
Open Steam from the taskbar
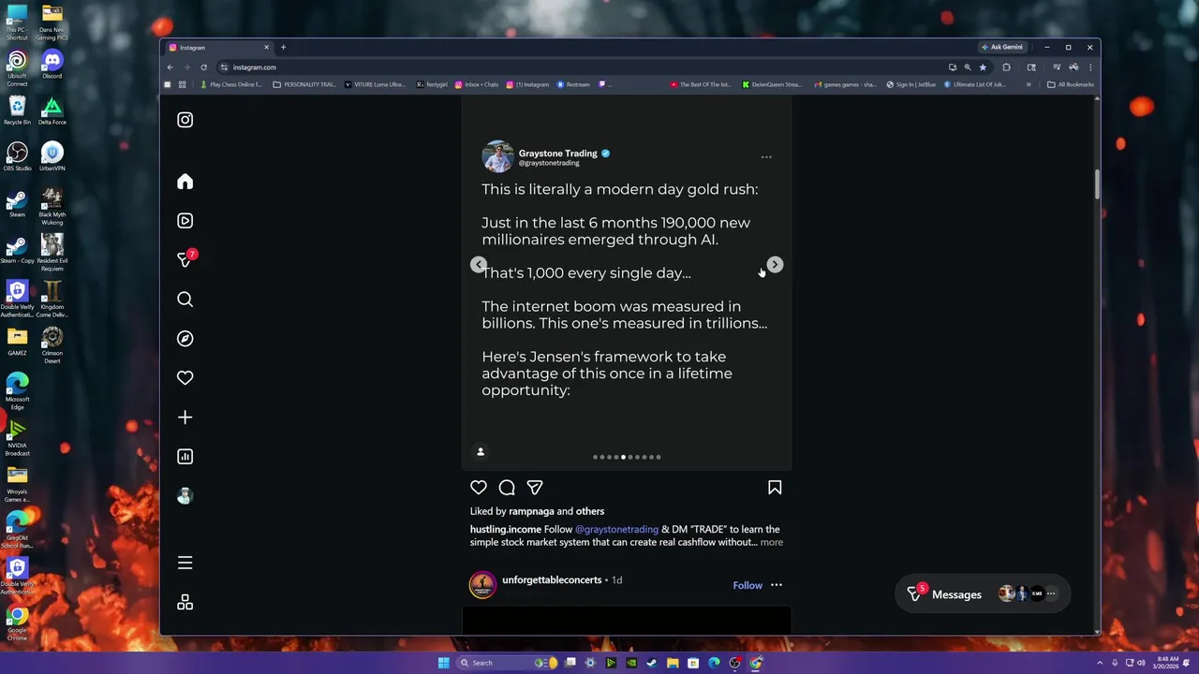pos(652,663)
